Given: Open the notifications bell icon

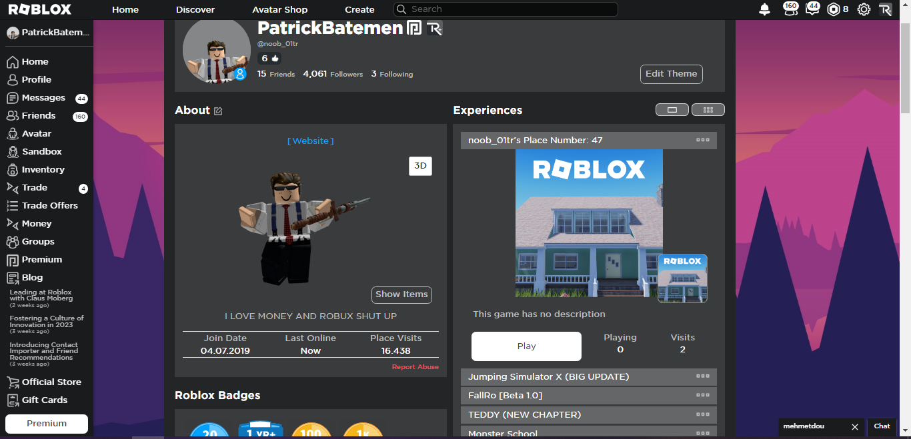Looking at the screenshot, I should click(764, 9).
